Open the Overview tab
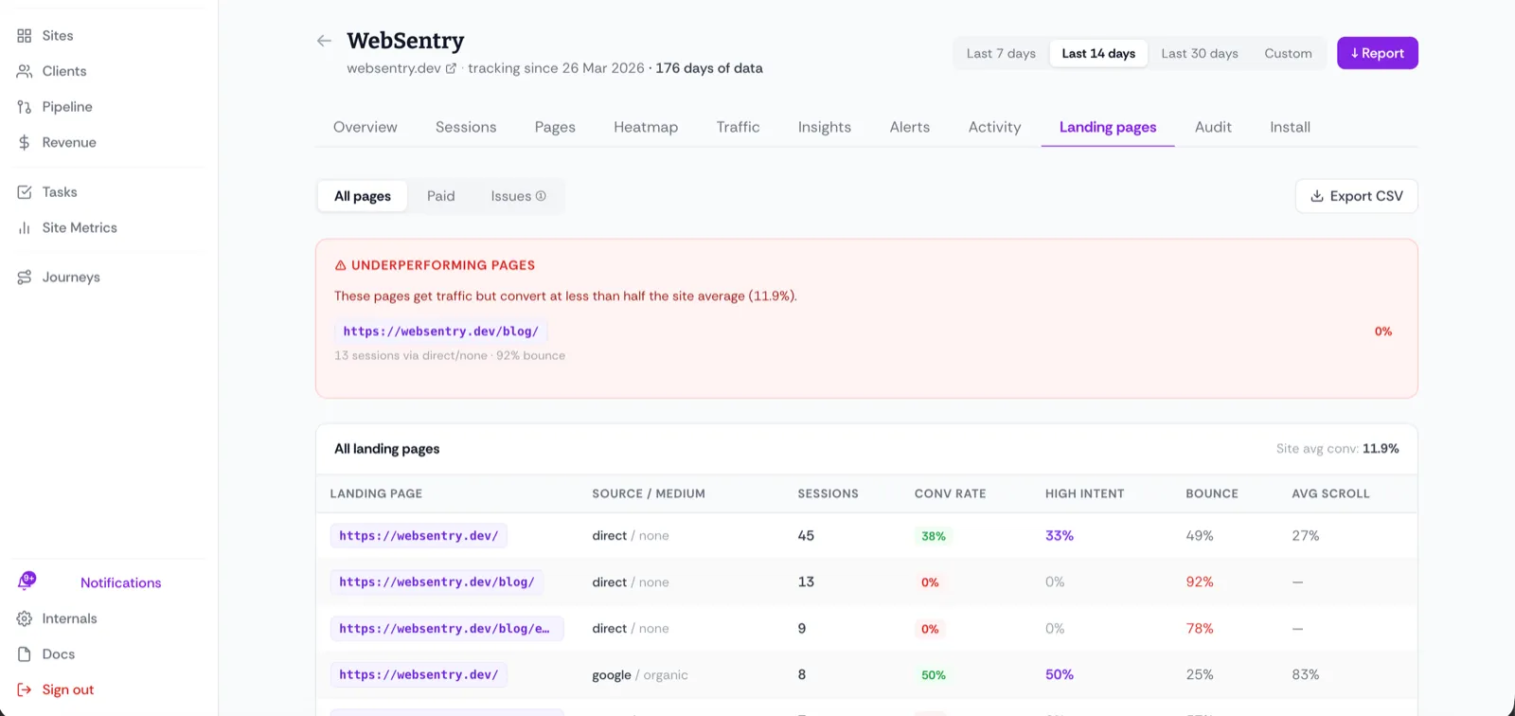The height and width of the screenshot is (716, 1515). 365,127
